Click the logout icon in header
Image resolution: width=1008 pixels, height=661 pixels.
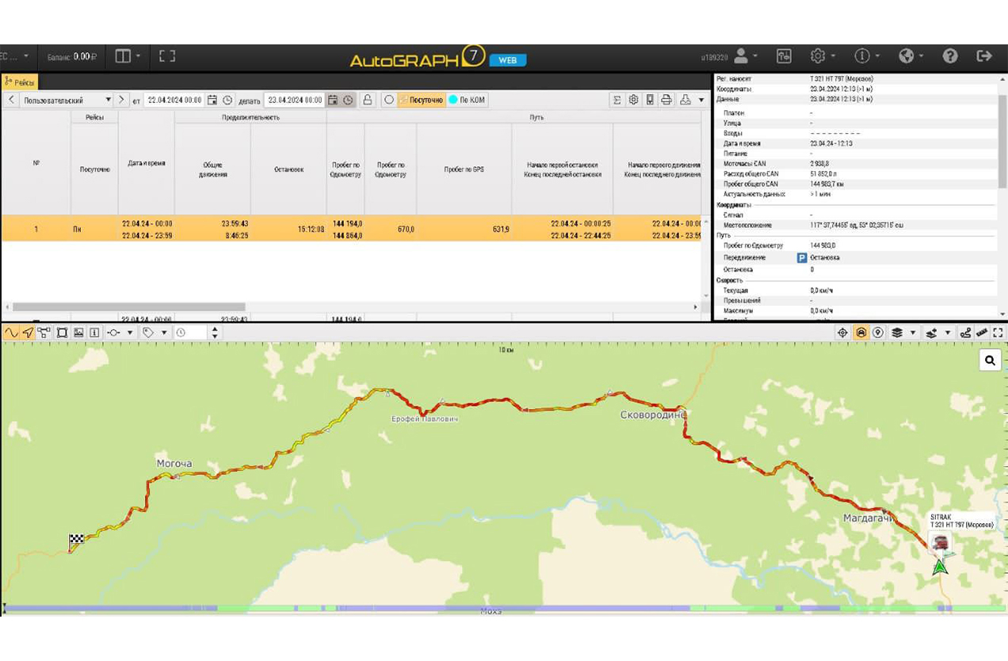[984, 56]
